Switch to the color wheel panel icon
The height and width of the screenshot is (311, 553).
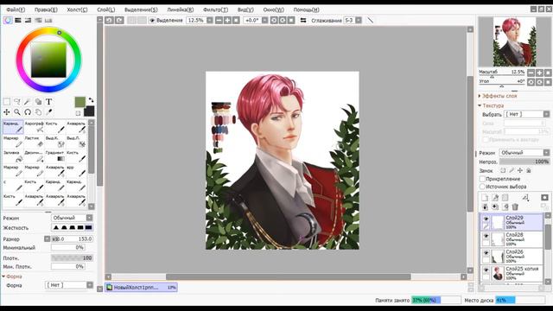(8, 20)
